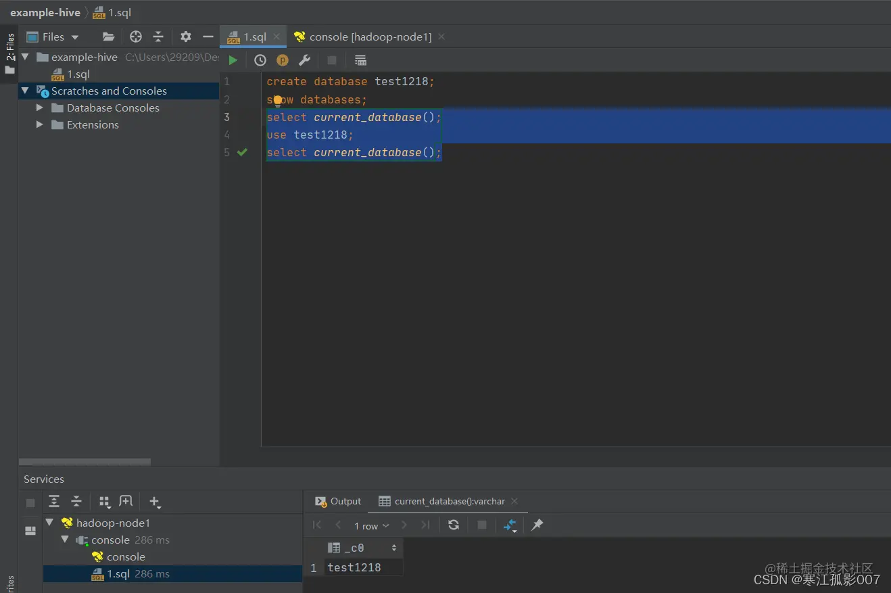Open the Files view dropdown
Screen dimensions: 891x593
[x=53, y=37]
